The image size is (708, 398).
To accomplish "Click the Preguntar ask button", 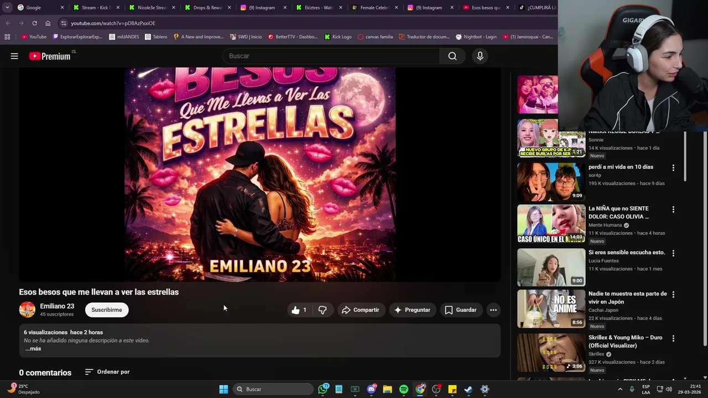I will tap(412, 310).
